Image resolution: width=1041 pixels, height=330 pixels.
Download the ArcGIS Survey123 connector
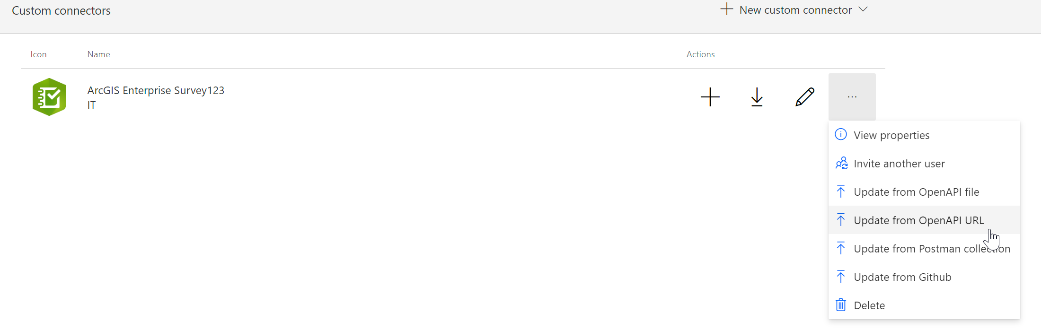click(x=757, y=97)
